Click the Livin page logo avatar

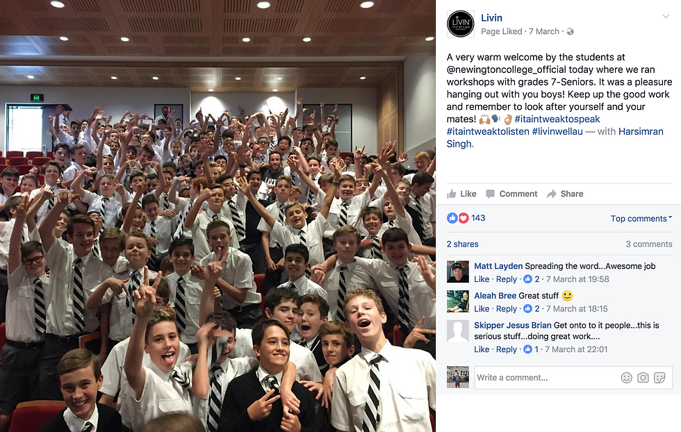click(460, 24)
